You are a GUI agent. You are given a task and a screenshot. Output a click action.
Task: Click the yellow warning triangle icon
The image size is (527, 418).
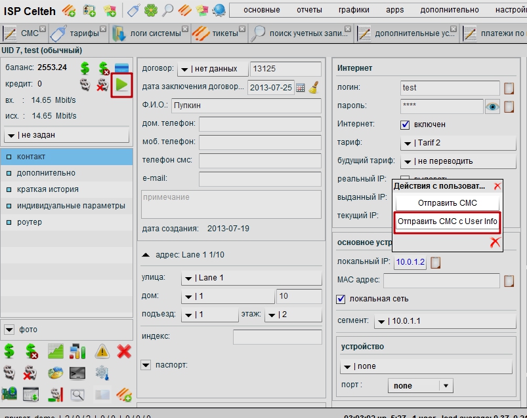[102, 352]
